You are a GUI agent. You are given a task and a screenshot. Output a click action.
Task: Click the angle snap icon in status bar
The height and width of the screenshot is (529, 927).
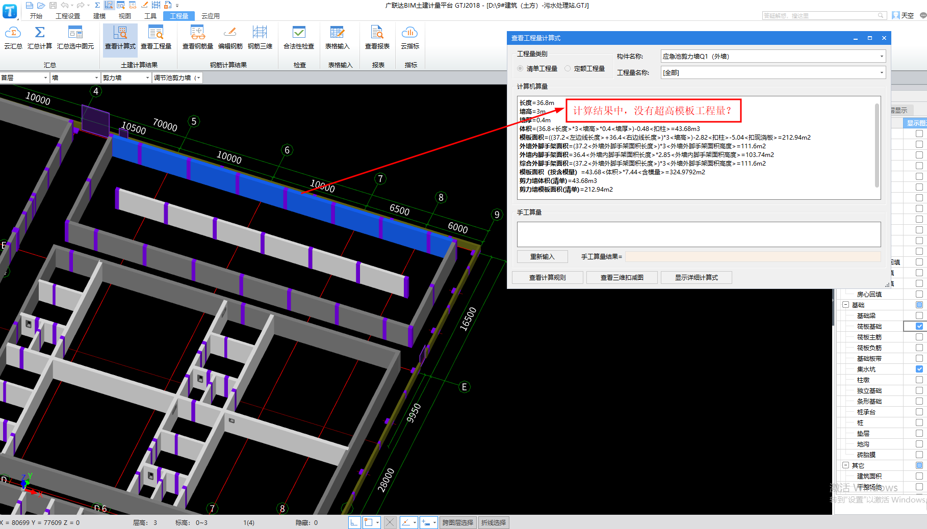406,522
